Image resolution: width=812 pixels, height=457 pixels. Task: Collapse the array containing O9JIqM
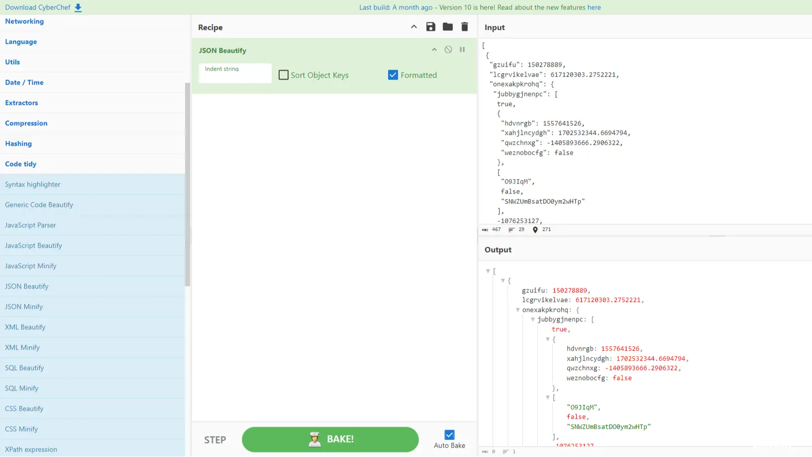pos(548,398)
